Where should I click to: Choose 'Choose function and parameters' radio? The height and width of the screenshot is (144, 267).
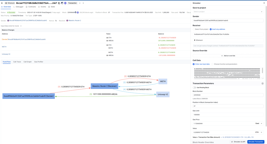tap(212, 64)
